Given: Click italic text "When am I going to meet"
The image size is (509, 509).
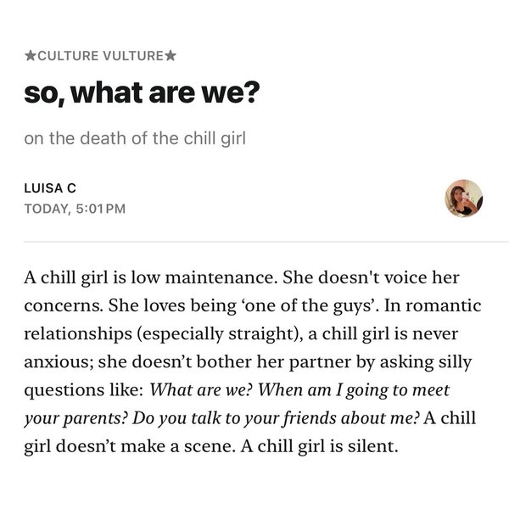Looking at the screenshot, I should point(351,392).
